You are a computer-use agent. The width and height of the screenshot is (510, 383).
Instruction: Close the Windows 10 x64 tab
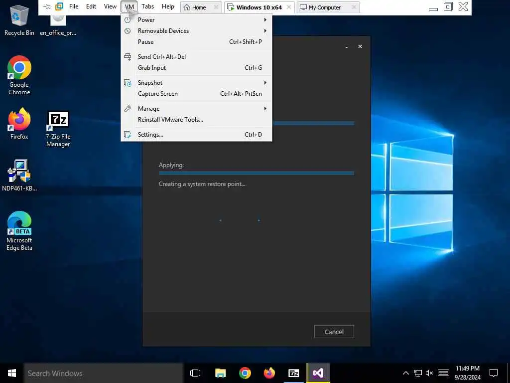289,7
